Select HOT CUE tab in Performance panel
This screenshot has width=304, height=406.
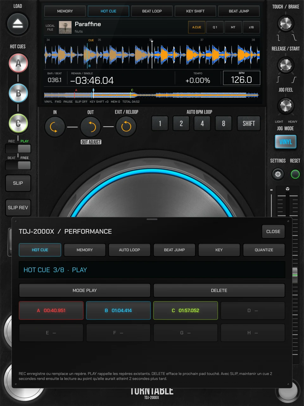(x=40, y=250)
